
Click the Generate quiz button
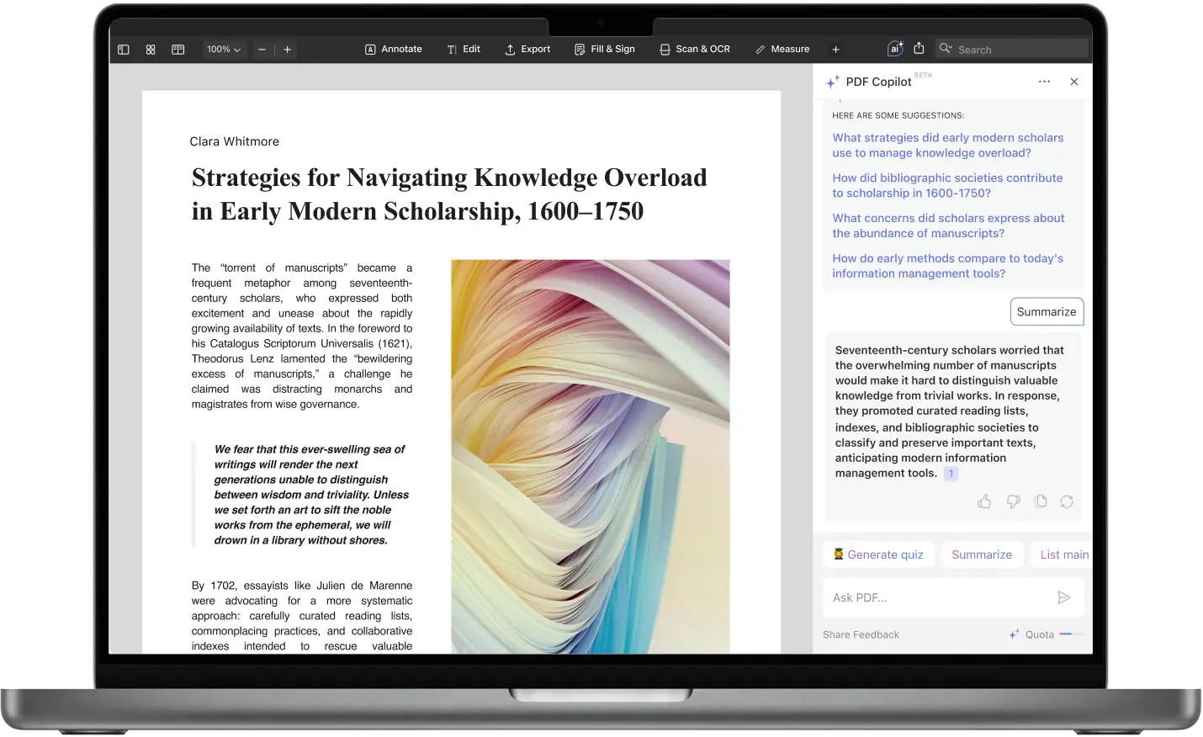[879, 554]
